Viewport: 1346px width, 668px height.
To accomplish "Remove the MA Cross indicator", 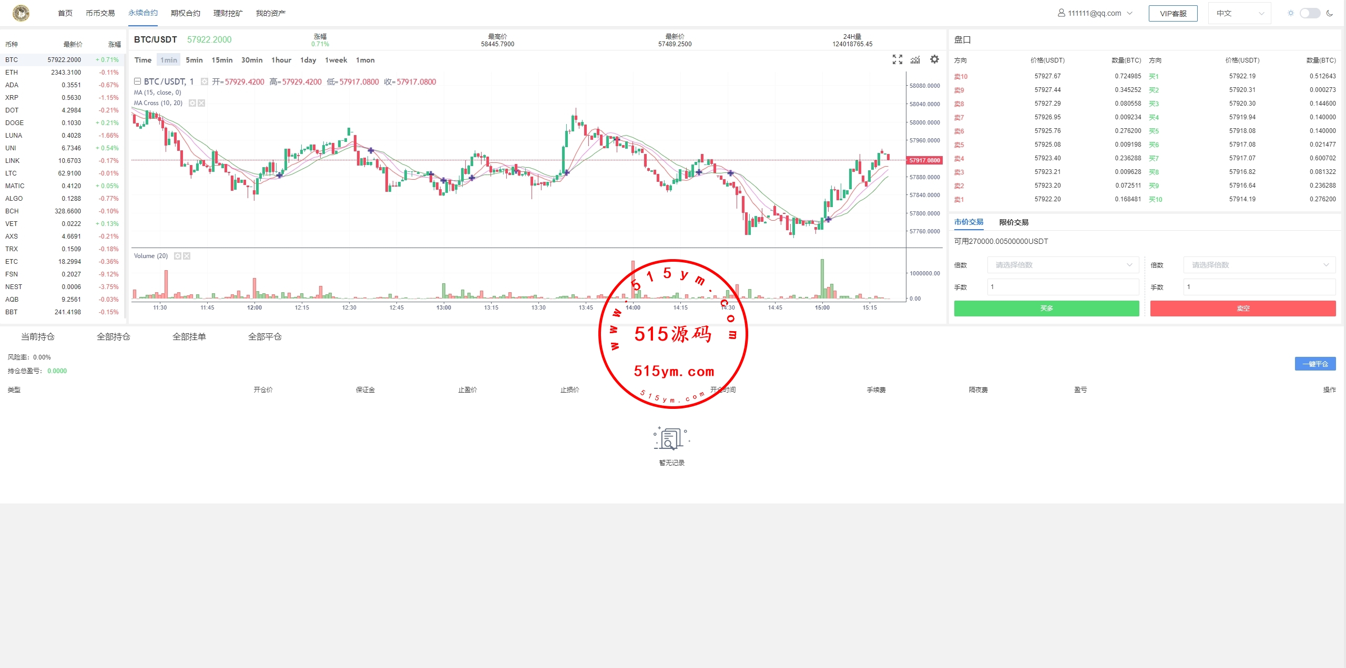I will click(201, 103).
